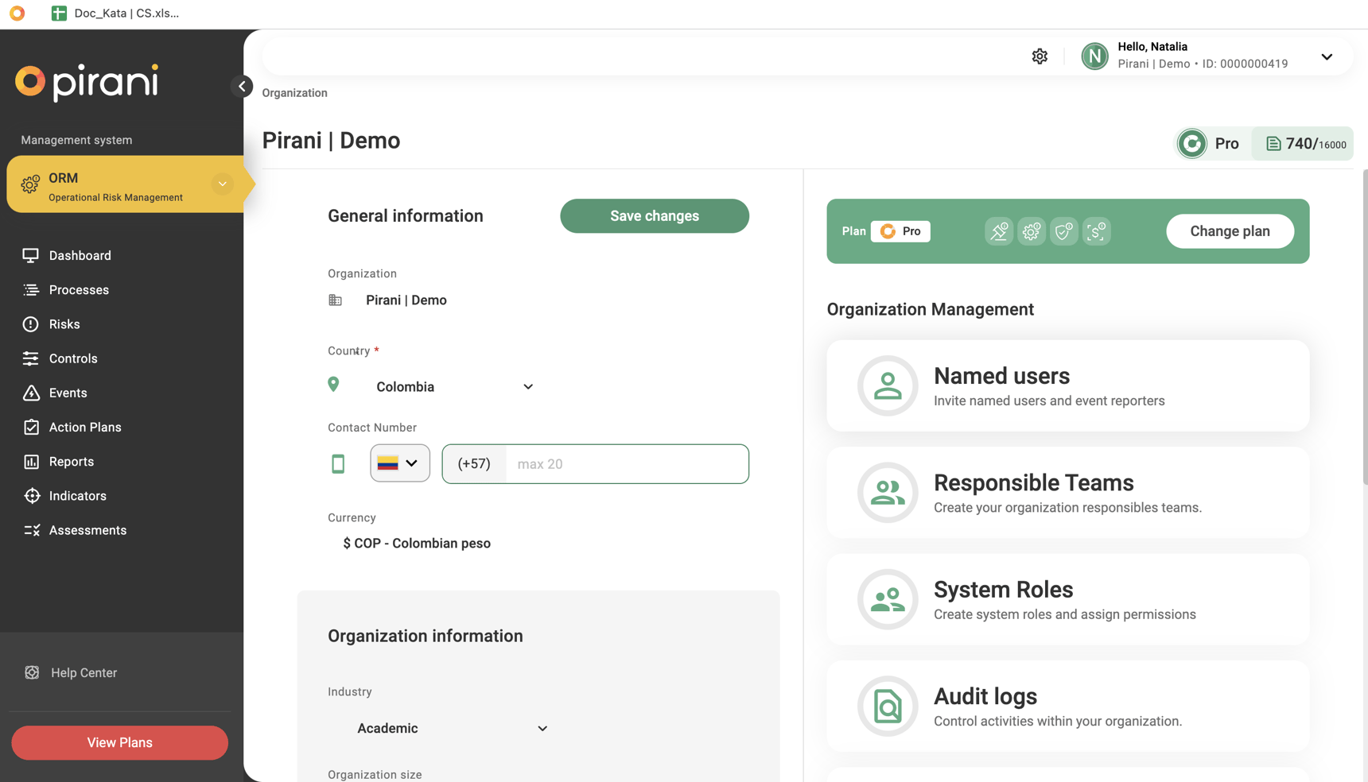Screen dimensions: 1368x782
Task: Open Audit logs card
Action: 1067,707
